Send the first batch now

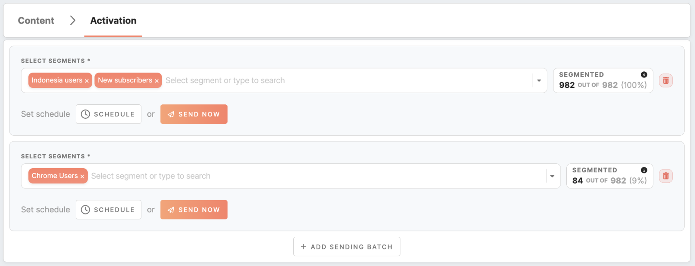pyautogui.click(x=194, y=114)
